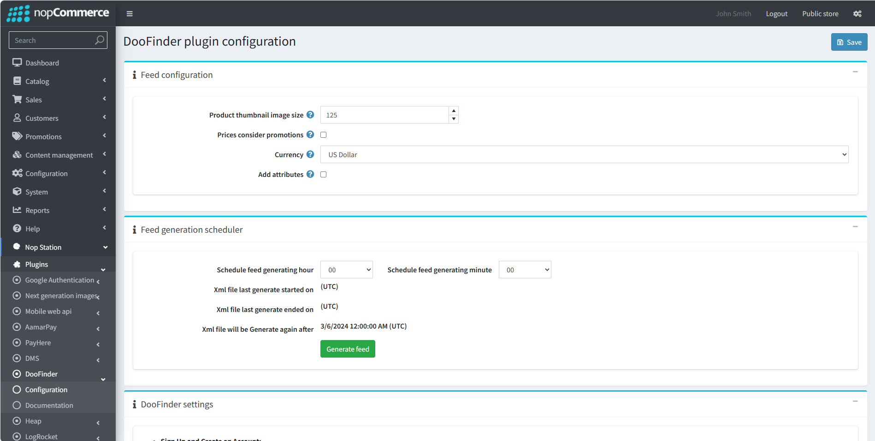Click the Promotions tags icon
Image resolution: width=875 pixels, height=441 pixels.
[17, 136]
